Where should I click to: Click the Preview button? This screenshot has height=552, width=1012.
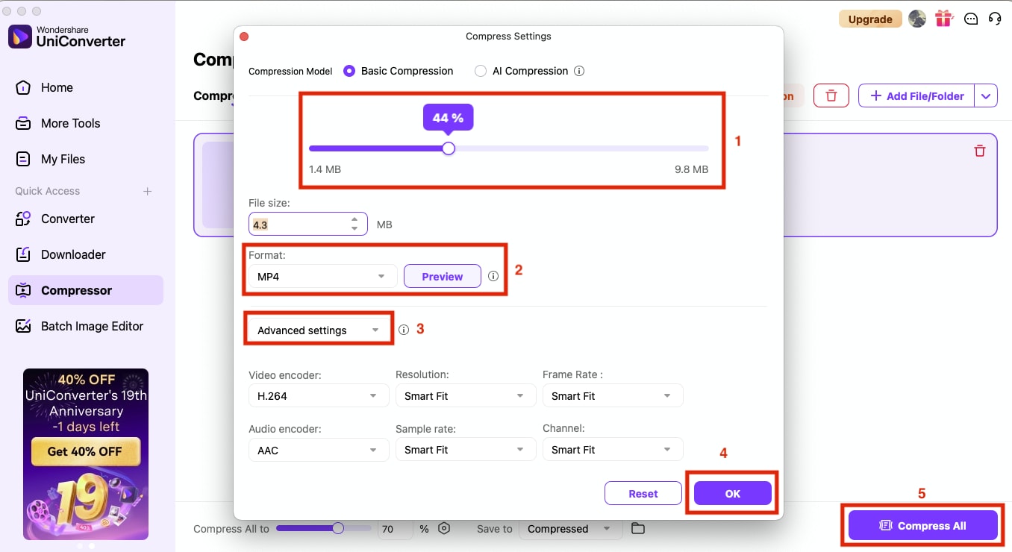[442, 276]
